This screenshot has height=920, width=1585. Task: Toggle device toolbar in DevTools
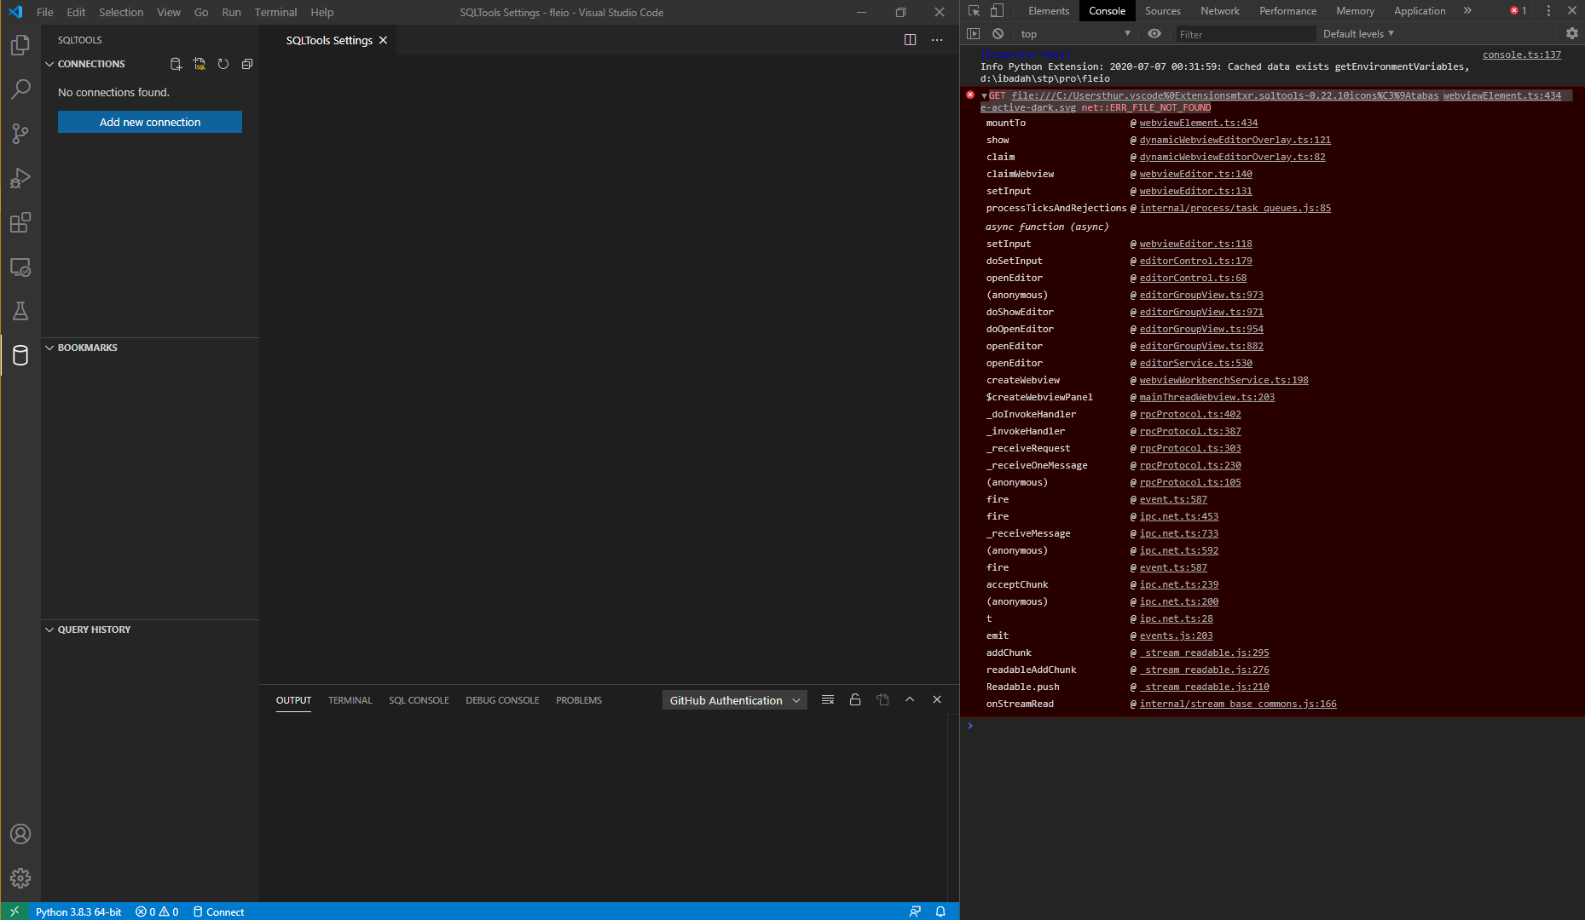pos(996,11)
